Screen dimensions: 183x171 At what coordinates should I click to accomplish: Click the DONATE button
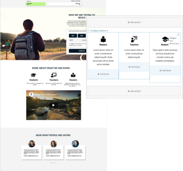[x=78, y=51]
